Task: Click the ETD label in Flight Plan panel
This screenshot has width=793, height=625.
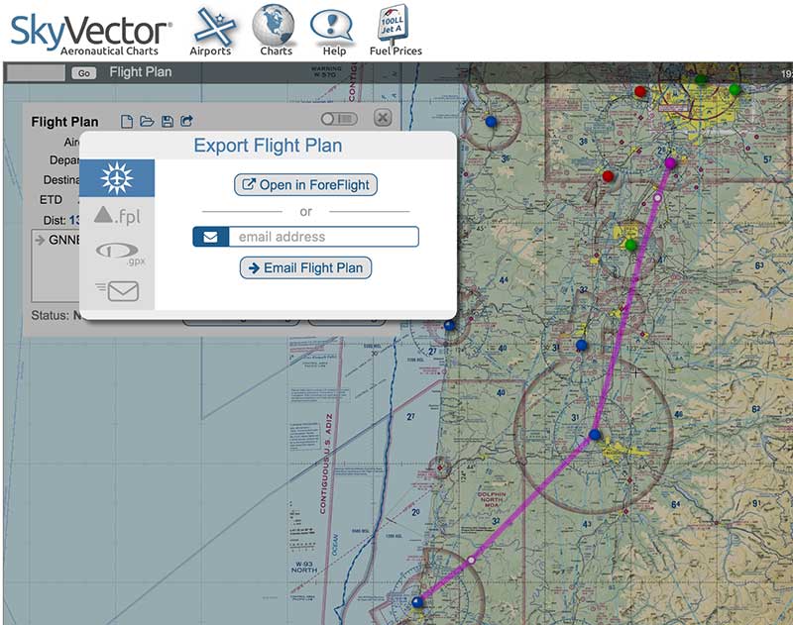Action: click(x=51, y=199)
